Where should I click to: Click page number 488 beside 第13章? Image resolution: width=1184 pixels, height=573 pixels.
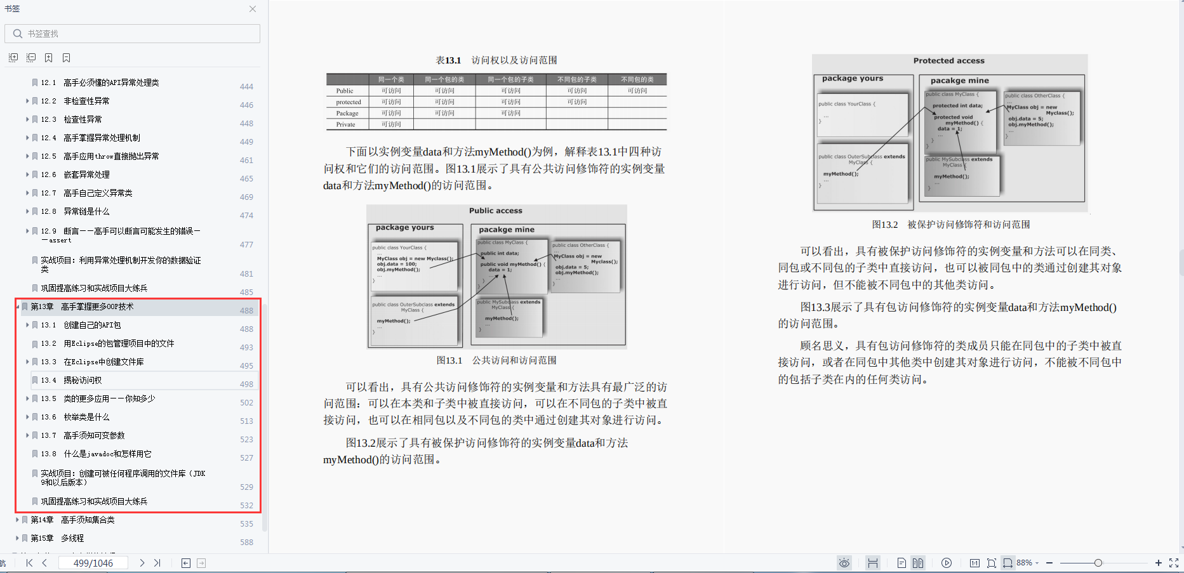tap(246, 311)
